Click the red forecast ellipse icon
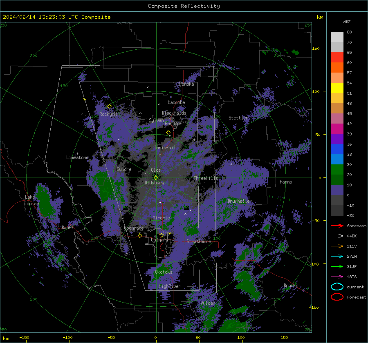Screen dimensions: 368x343 [337, 297]
